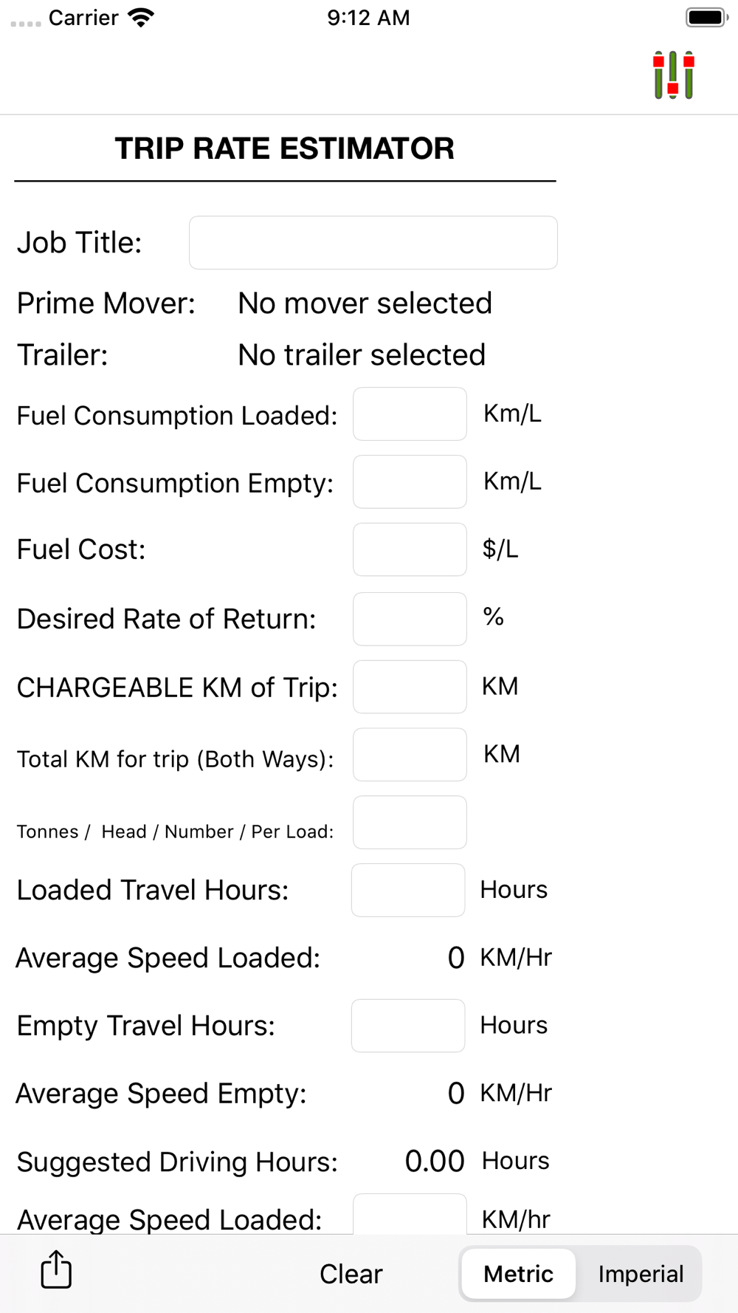Tap the share export icon

coord(56,1269)
